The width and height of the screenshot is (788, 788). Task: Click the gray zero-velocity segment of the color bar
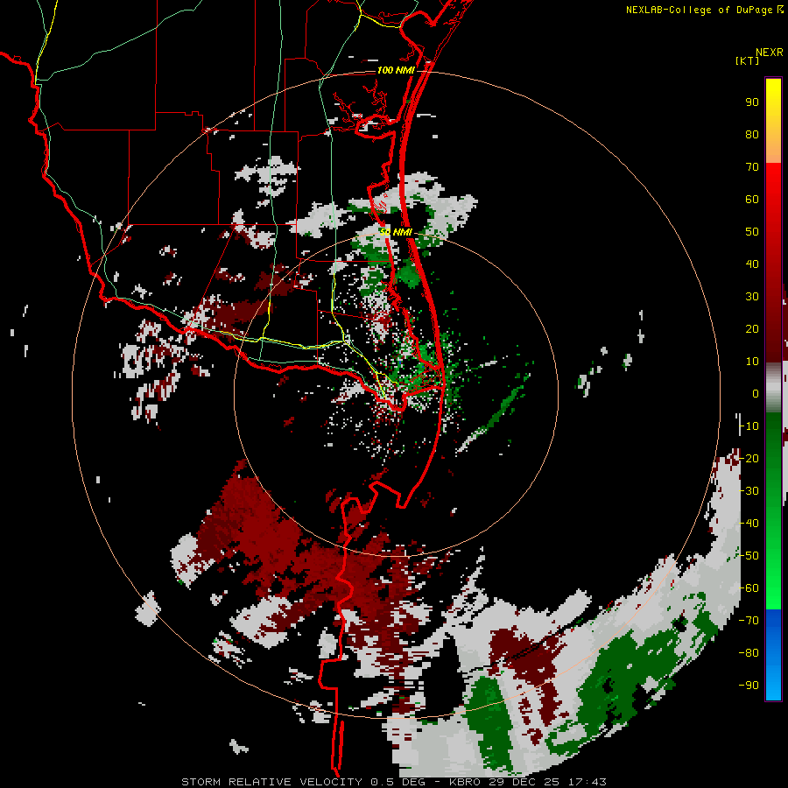[x=773, y=388]
